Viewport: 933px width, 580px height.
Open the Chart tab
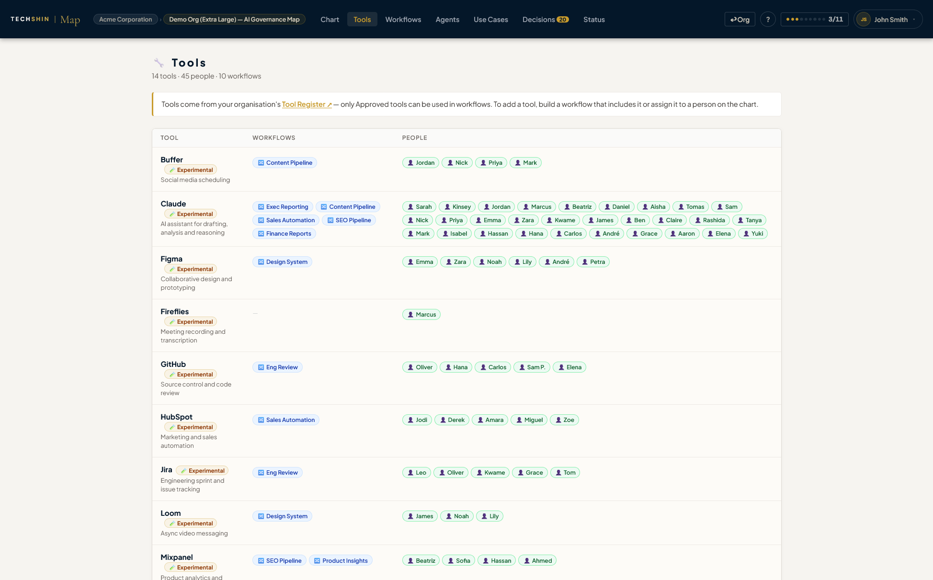tap(330, 19)
